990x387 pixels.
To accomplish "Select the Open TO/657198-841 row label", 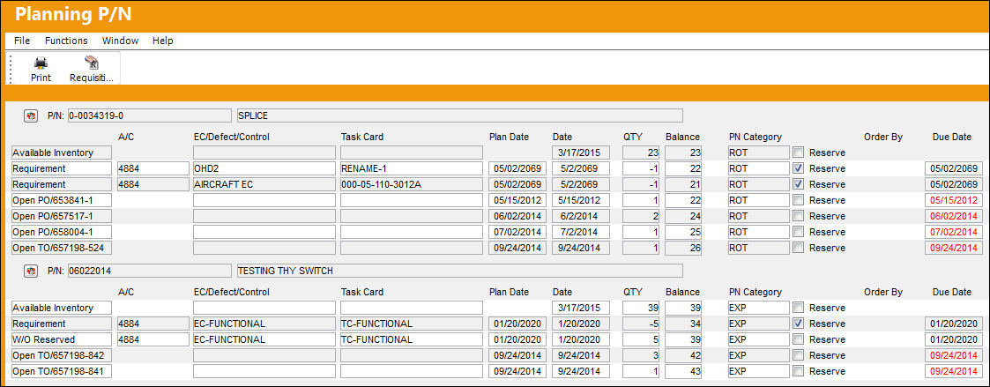I will tap(62, 371).
